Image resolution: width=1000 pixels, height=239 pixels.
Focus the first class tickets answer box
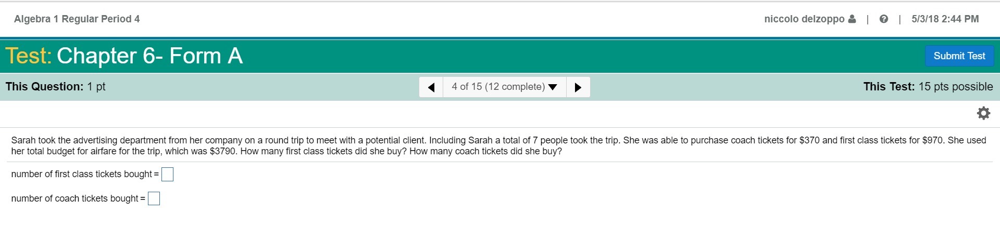[x=167, y=175]
